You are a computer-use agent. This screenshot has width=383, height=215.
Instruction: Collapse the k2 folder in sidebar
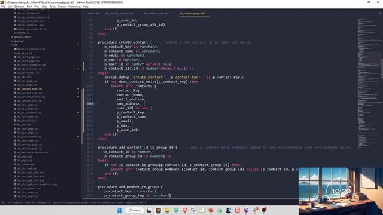coord(16,45)
